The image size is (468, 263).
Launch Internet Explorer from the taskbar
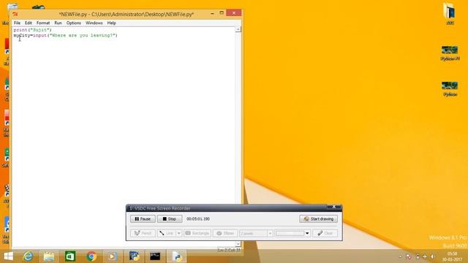pyautogui.click(x=29, y=256)
